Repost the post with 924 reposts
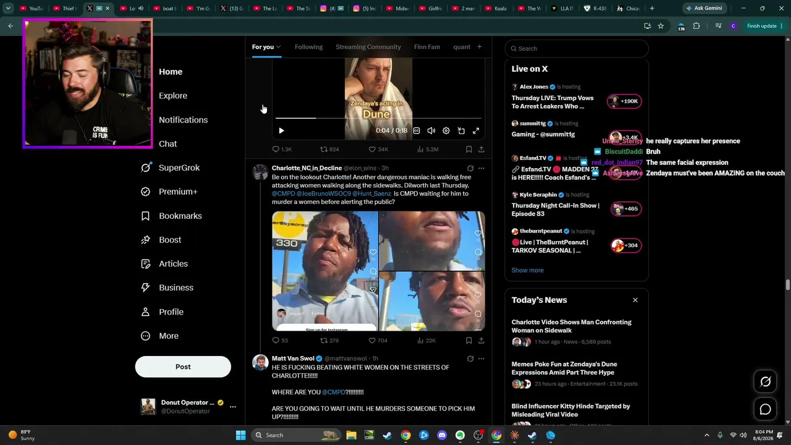Viewport: 791px width, 445px height. pos(329,149)
